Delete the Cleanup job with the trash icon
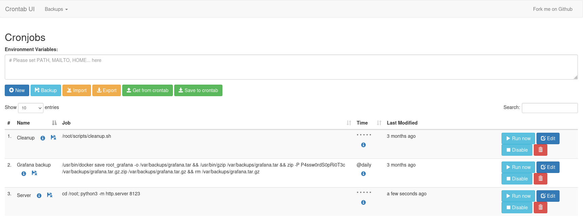 tap(540, 150)
